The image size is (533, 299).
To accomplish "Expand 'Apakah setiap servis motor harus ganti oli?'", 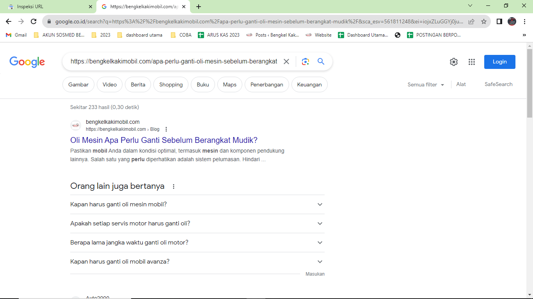I will click(197, 223).
